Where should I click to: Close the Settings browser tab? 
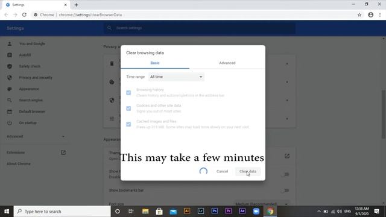[x=66, y=5]
